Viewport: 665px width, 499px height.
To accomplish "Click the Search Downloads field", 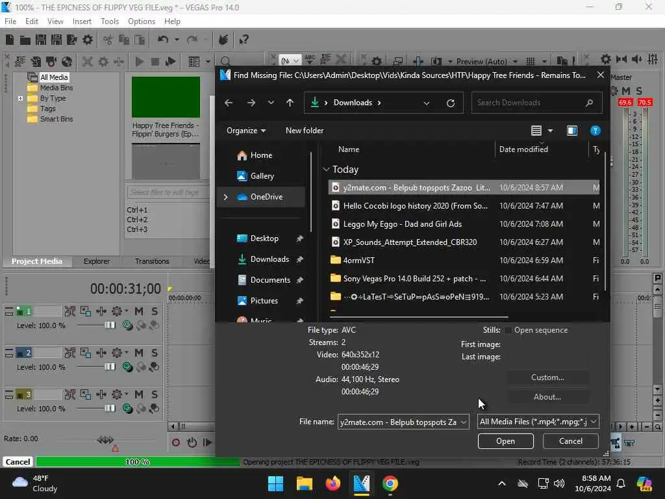I will point(536,103).
